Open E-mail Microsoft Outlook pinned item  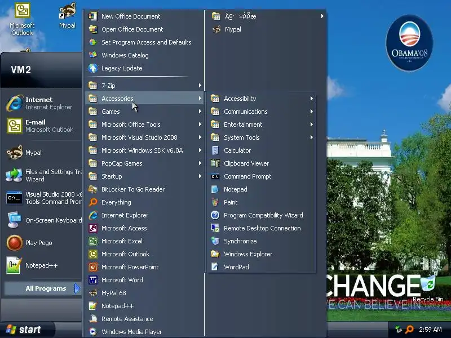pos(43,126)
